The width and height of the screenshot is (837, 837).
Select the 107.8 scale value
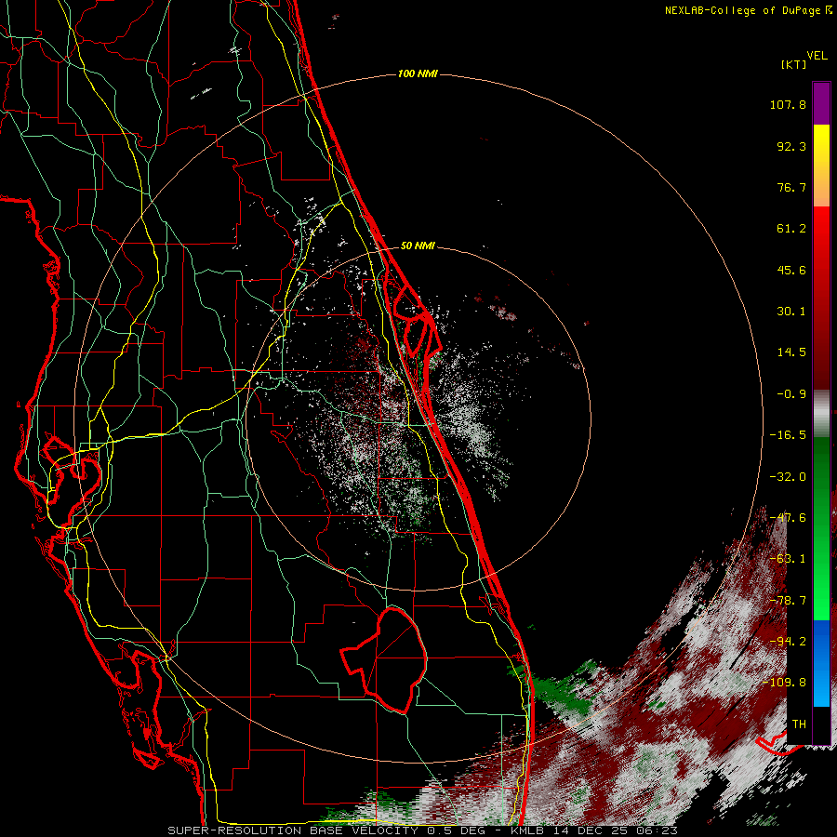coord(788,104)
